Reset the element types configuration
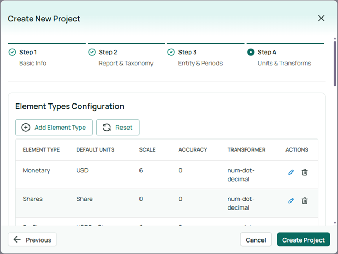The image size is (338, 254). [x=118, y=128]
